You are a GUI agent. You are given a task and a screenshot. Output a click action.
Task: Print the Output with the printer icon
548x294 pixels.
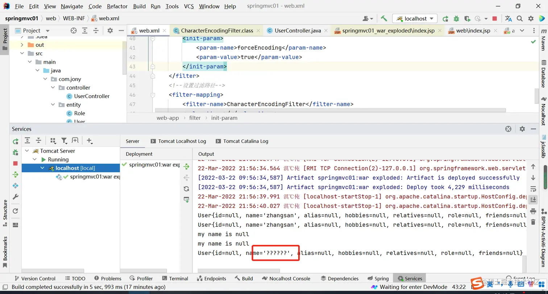point(533,211)
